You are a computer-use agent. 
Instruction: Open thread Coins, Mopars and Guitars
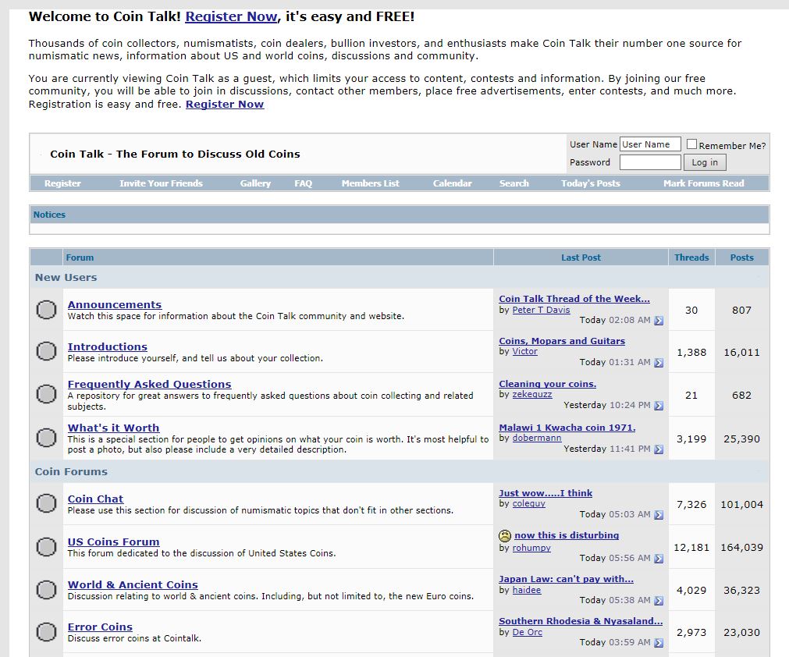pyautogui.click(x=562, y=341)
